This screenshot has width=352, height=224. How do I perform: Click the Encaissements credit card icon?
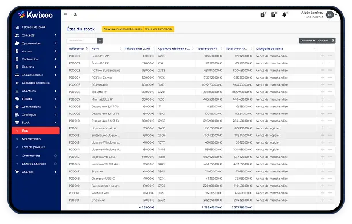17,75
